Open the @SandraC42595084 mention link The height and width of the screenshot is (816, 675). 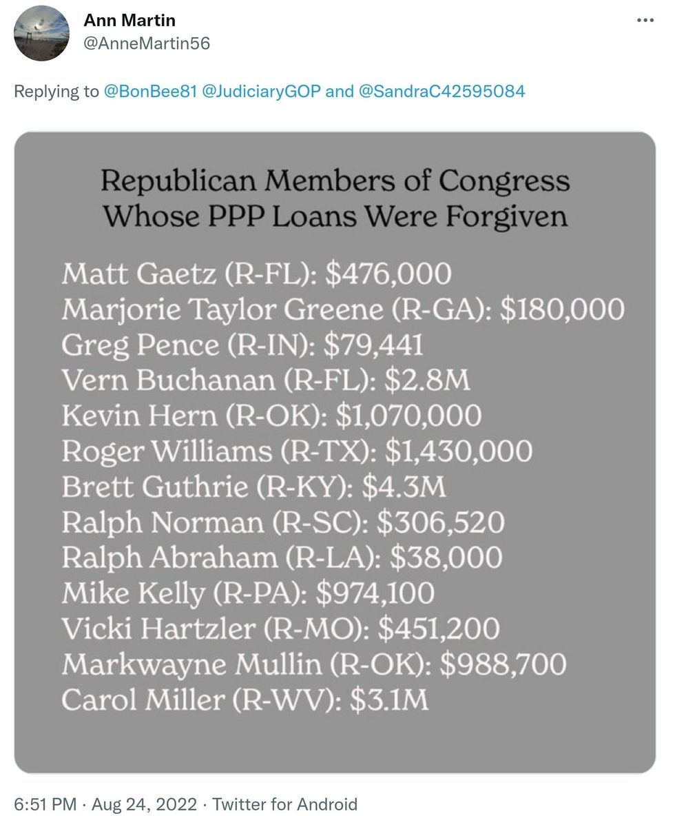point(442,91)
